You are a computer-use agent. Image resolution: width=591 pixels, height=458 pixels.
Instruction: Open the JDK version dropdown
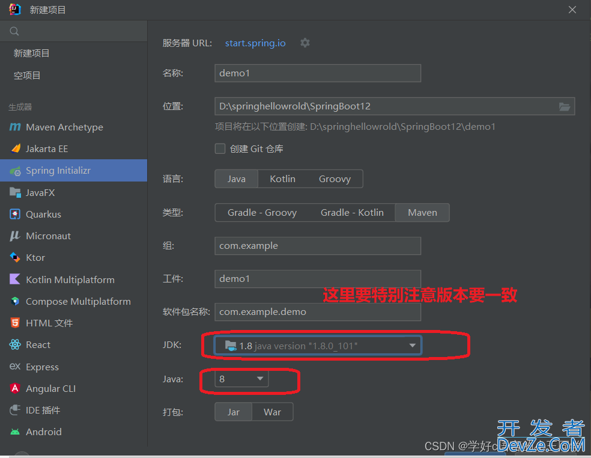(413, 346)
